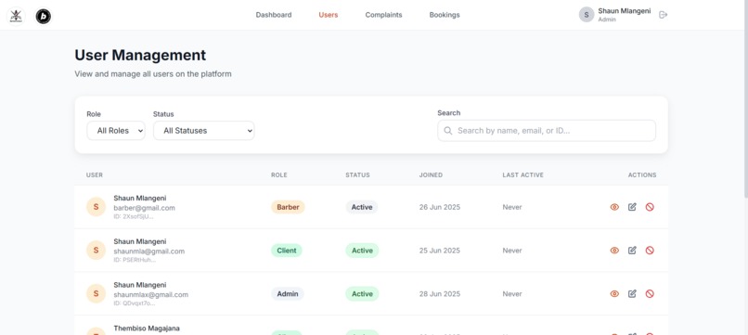Open the Complaints tab
The width and height of the screenshot is (748, 335).
383,15
